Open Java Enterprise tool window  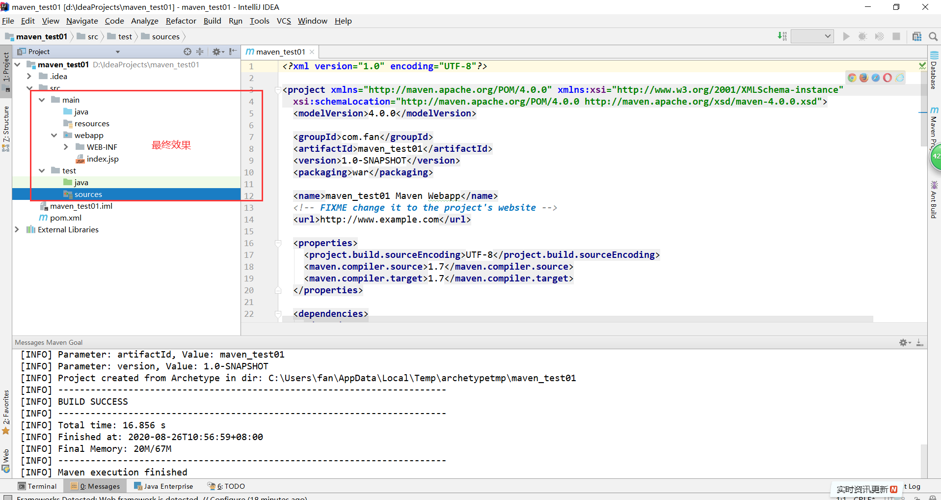pyautogui.click(x=164, y=486)
